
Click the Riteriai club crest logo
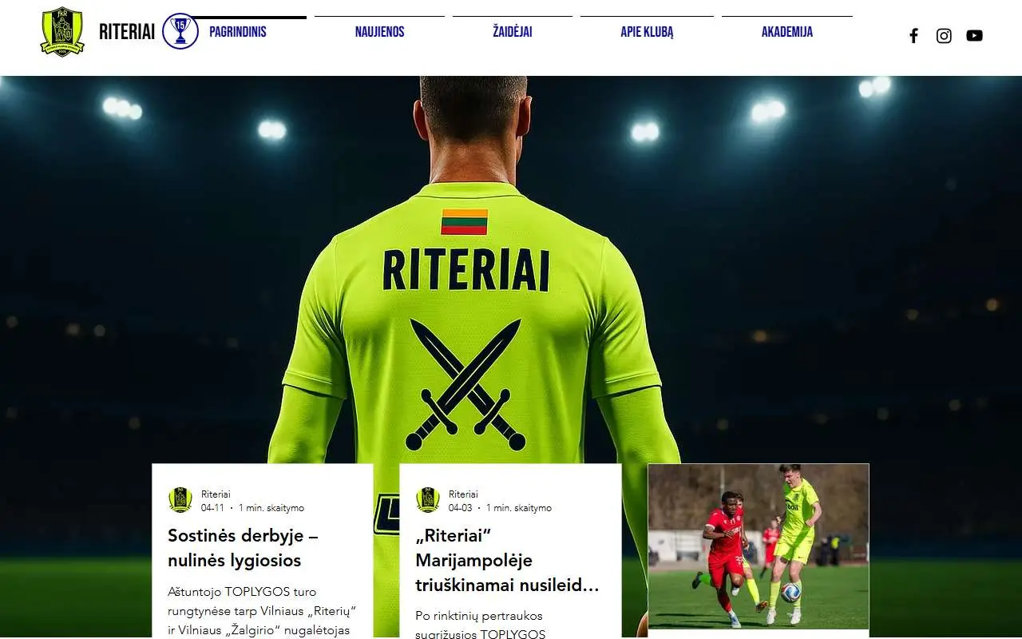click(62, 32)
